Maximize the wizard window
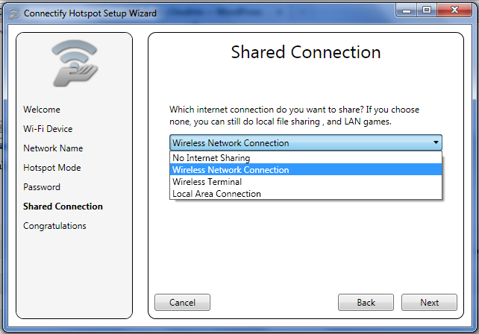The width and height of the screenshot is (479, 334). pos(427,10)
